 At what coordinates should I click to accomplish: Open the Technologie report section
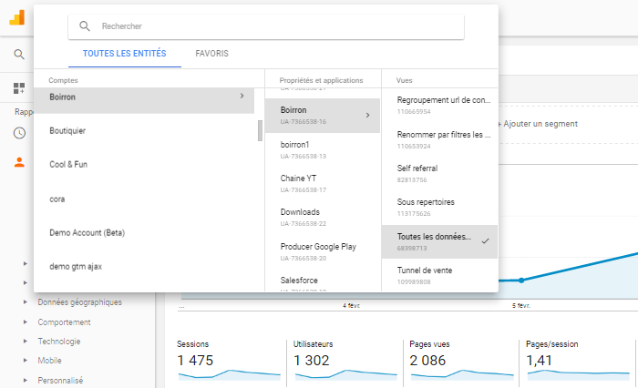[x=59, y=342]
